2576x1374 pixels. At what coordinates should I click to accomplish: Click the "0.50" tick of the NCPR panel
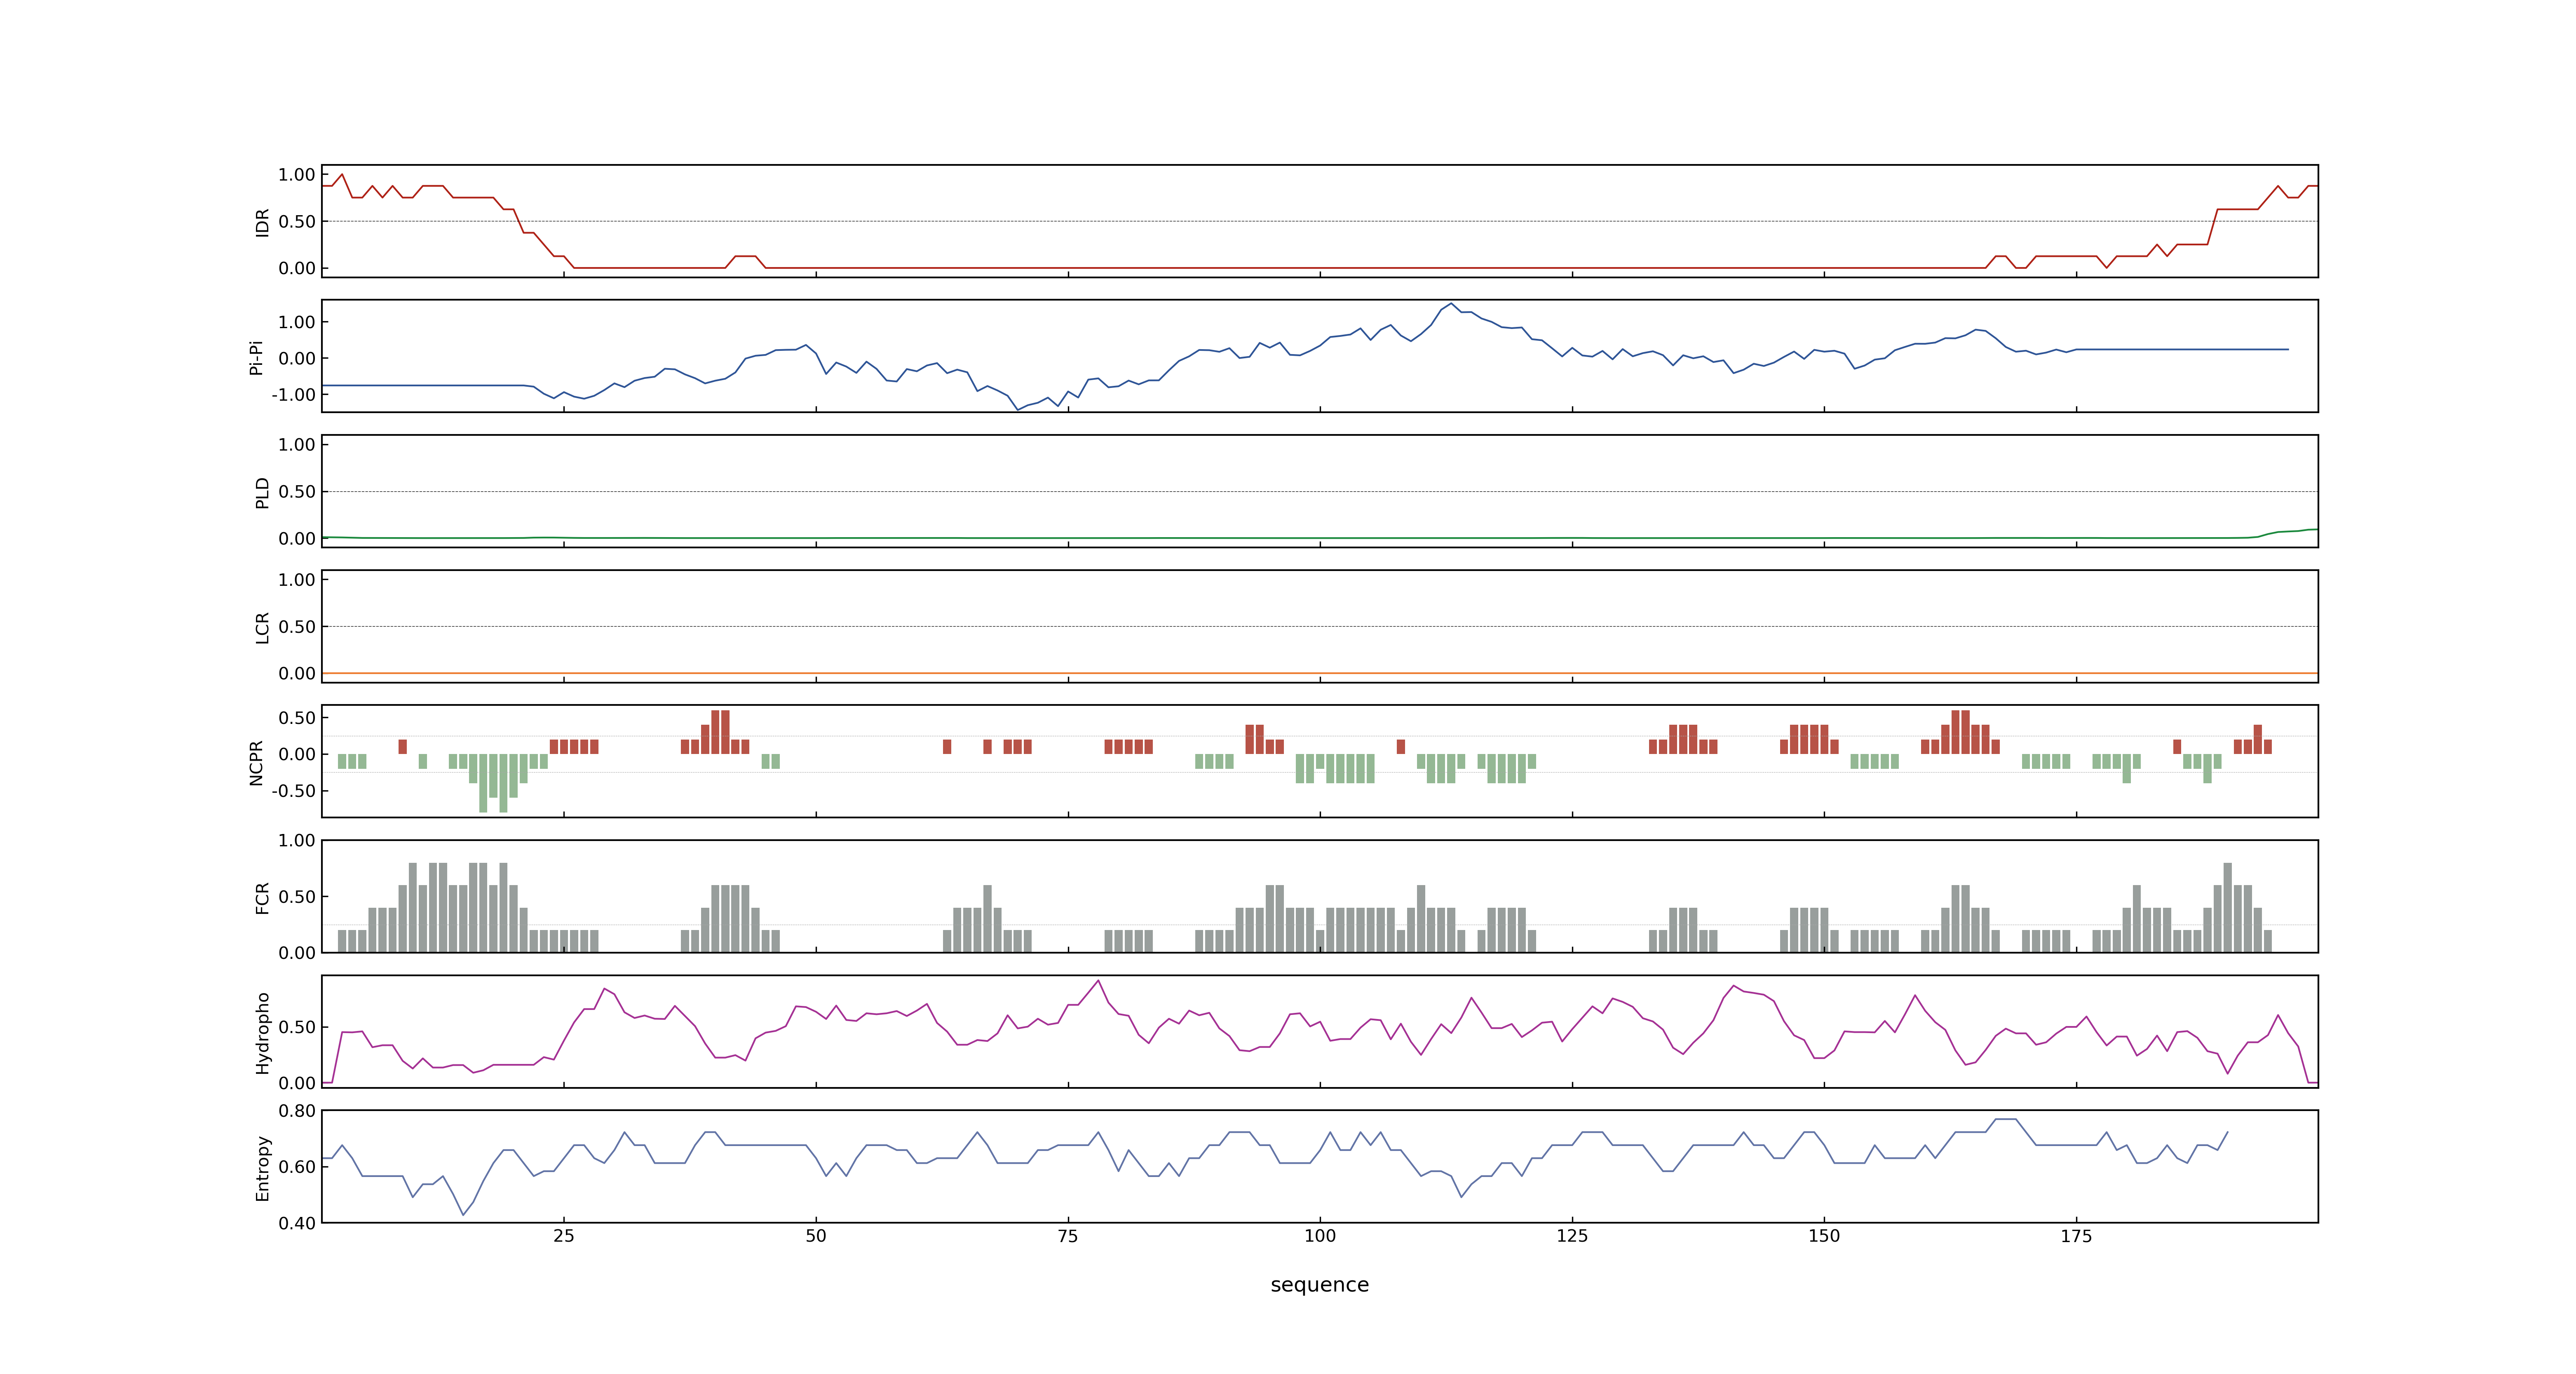pos(297,718)
